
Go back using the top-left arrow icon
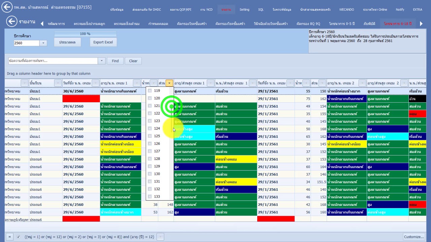(7, 7)
